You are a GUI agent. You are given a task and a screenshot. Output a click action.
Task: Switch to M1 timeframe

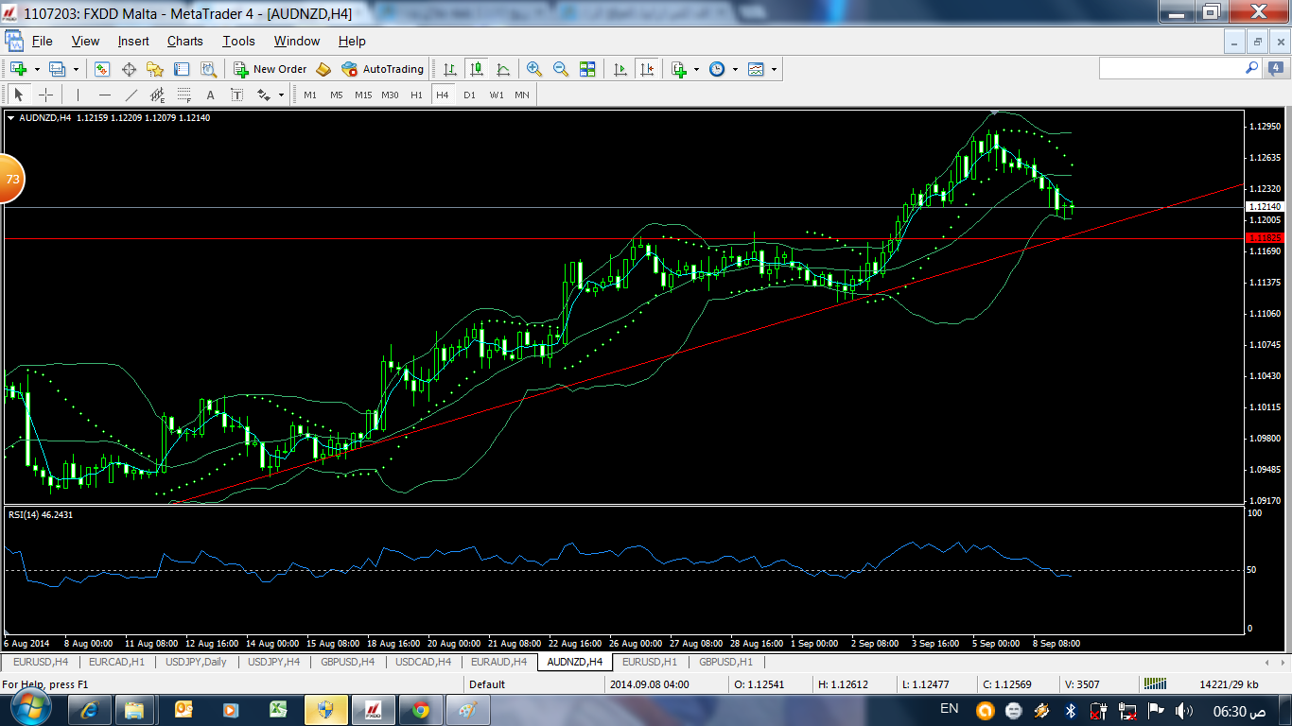pos(310,95)
